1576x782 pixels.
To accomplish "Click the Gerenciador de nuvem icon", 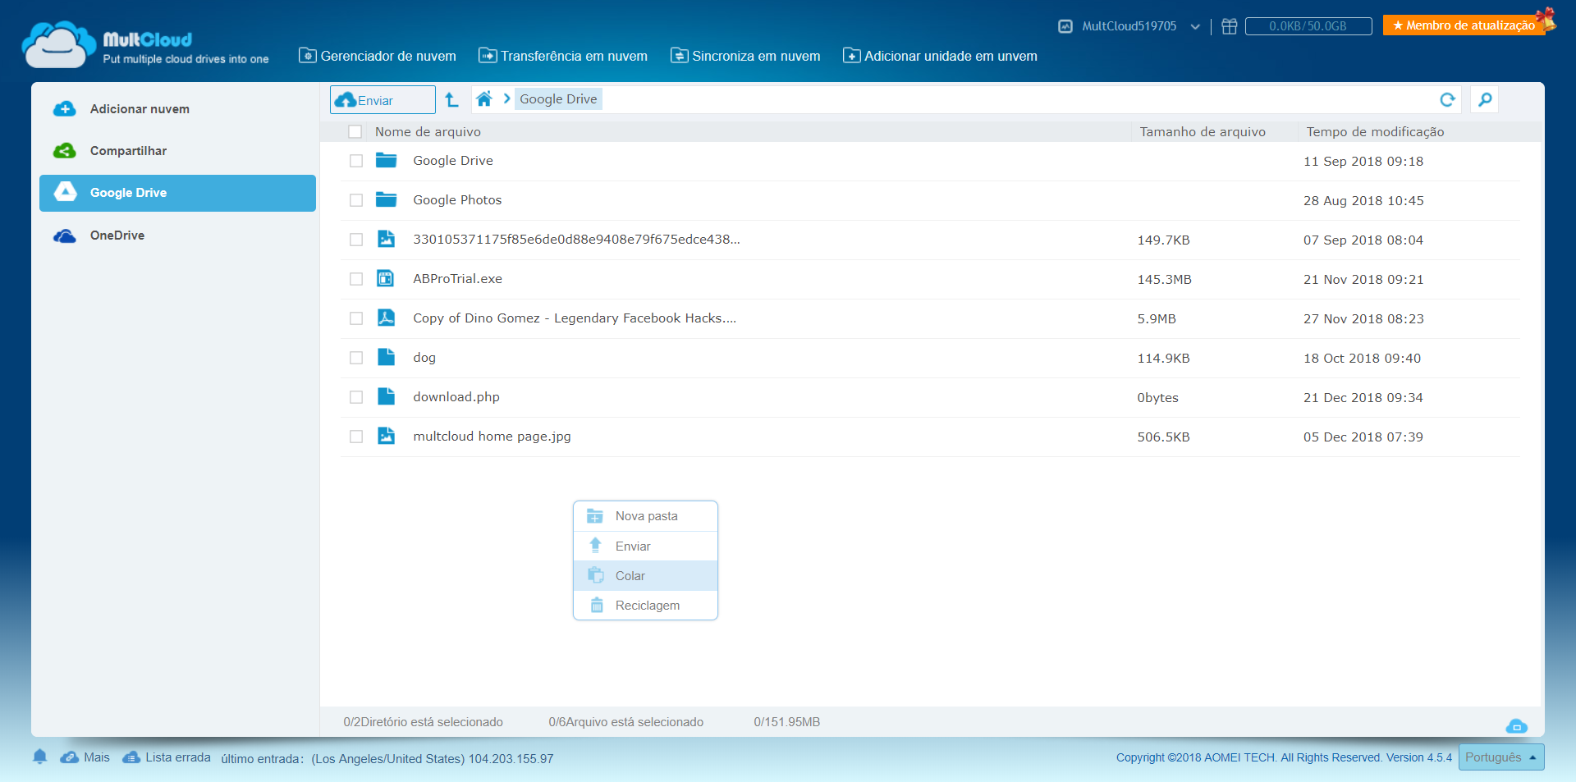I will point(308,56).
